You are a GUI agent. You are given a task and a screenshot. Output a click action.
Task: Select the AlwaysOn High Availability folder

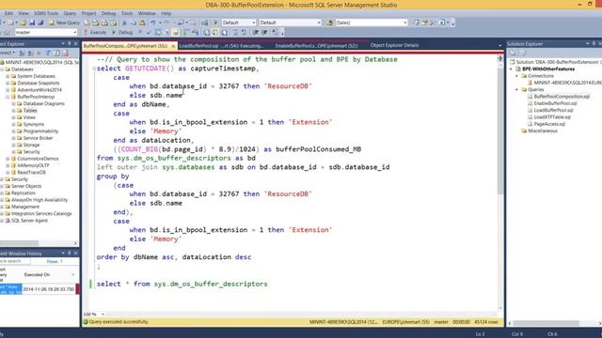pos(40,200)
